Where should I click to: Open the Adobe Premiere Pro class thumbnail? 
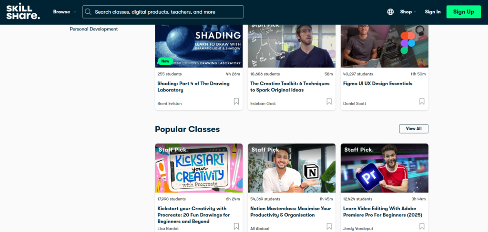pos(385,168)
